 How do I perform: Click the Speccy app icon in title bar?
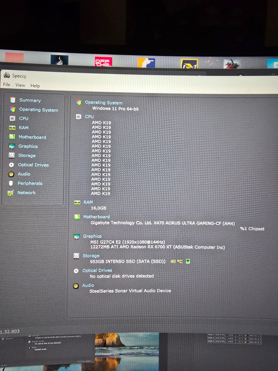(7, 75)
